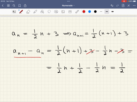Screen dimensions: 137x102
Task: Close editing with the X icon
Action: click(129, 6)
